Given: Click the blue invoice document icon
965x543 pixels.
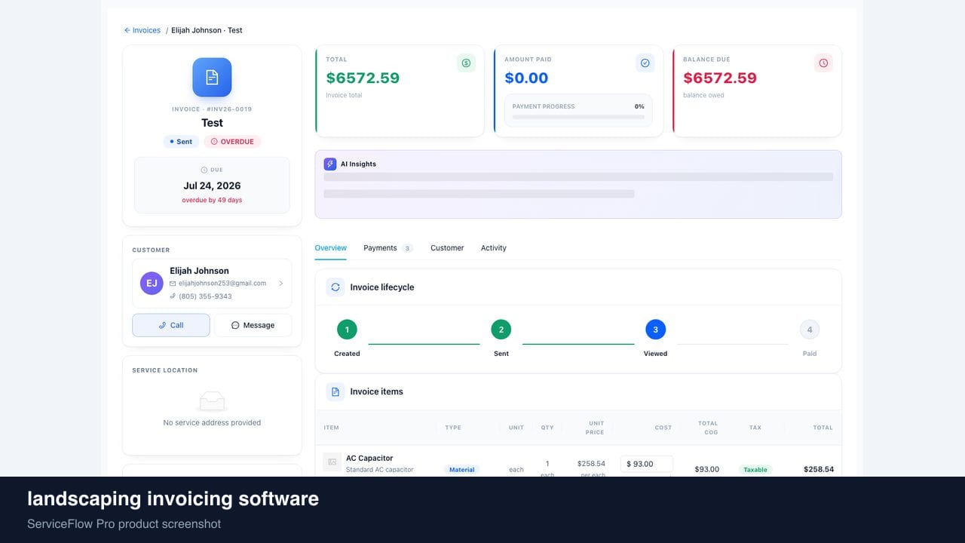Looking at the screenshot, I should tap(212, 78).
